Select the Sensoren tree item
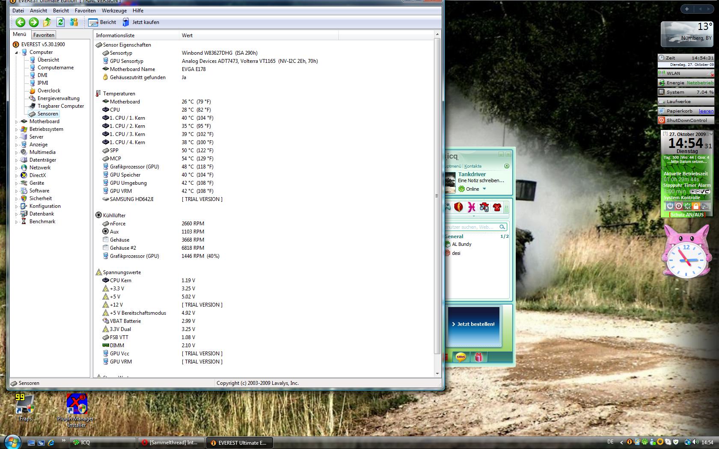719x449 pixels. [48, 114]
